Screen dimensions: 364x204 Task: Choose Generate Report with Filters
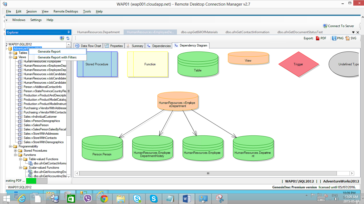[57, 57]
